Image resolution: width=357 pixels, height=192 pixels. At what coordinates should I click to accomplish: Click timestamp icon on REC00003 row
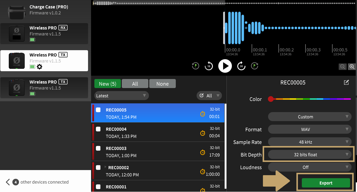pyautogui.click(x=203, y=152)
